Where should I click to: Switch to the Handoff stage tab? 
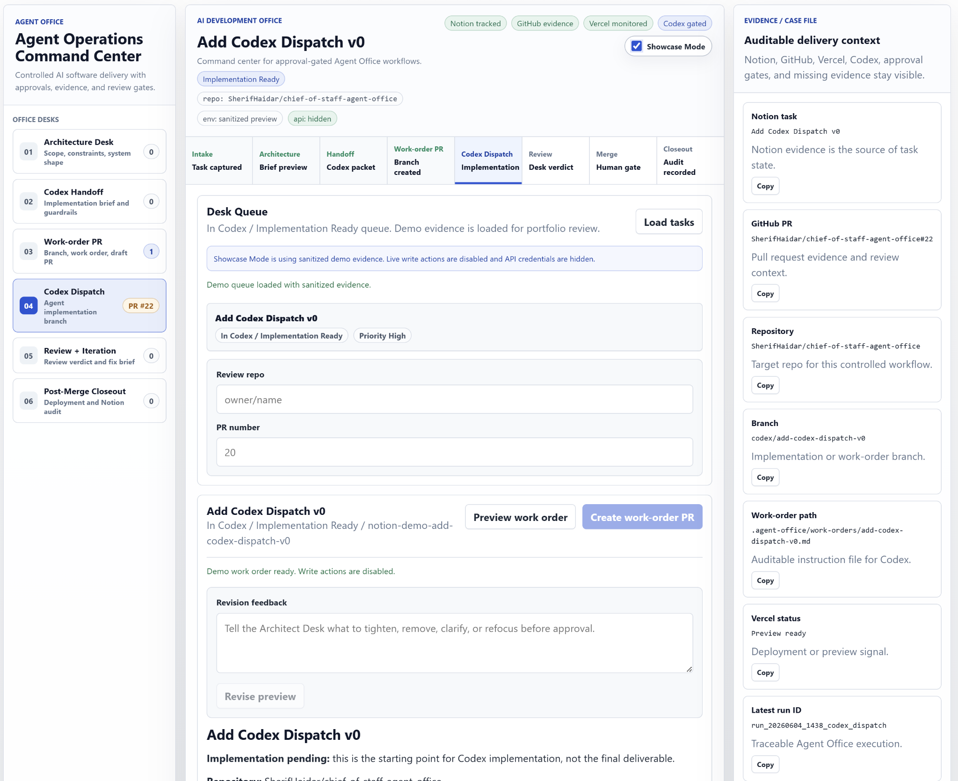point(354,160)
